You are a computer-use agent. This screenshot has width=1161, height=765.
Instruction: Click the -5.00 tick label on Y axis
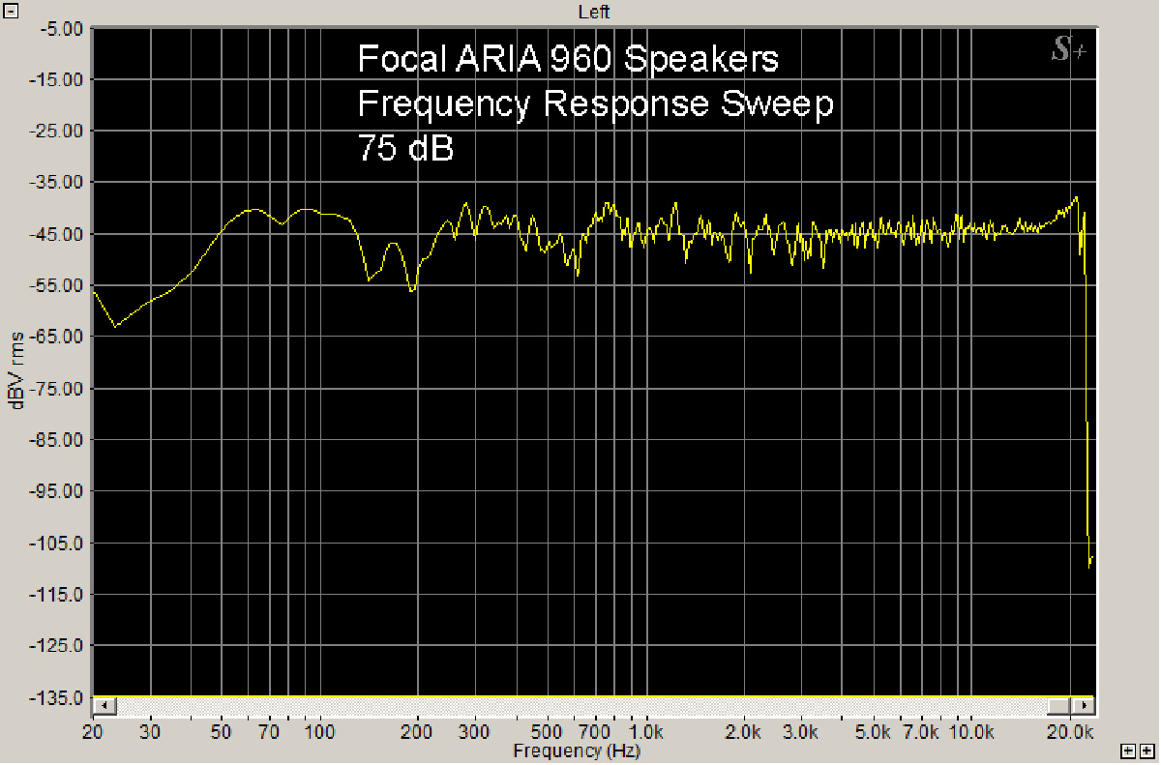pyautogui.click(x=60, y=28)
